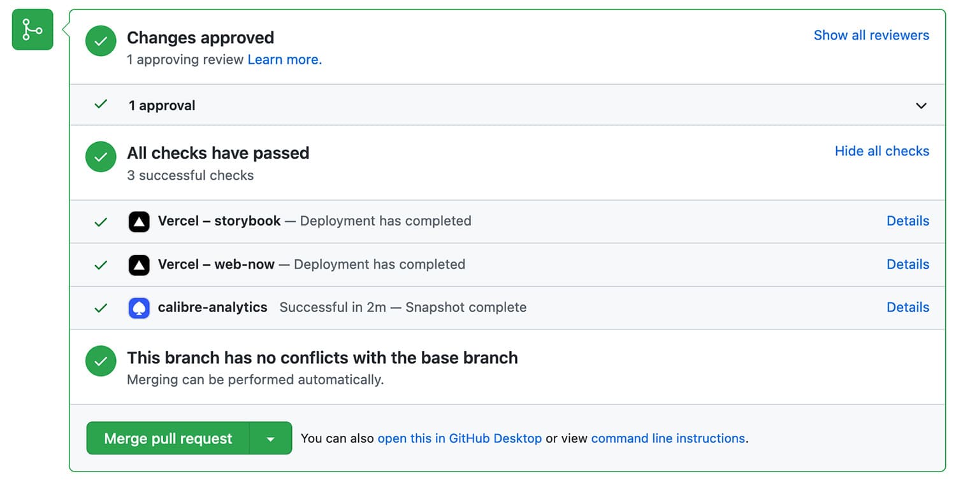Open the calibre-analytics check icon
This screenshot has height=483, width=956.
click(138, 307)
